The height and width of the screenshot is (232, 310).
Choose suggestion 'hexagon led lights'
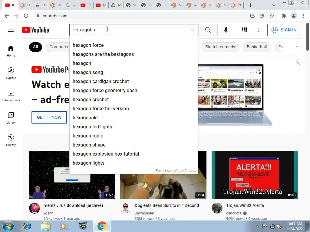coord(134,127)
